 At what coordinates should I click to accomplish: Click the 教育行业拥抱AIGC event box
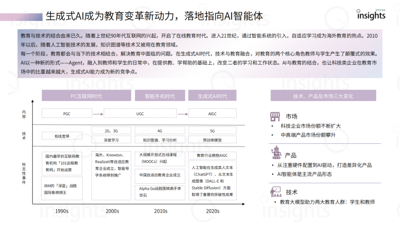tap(212, 155)
